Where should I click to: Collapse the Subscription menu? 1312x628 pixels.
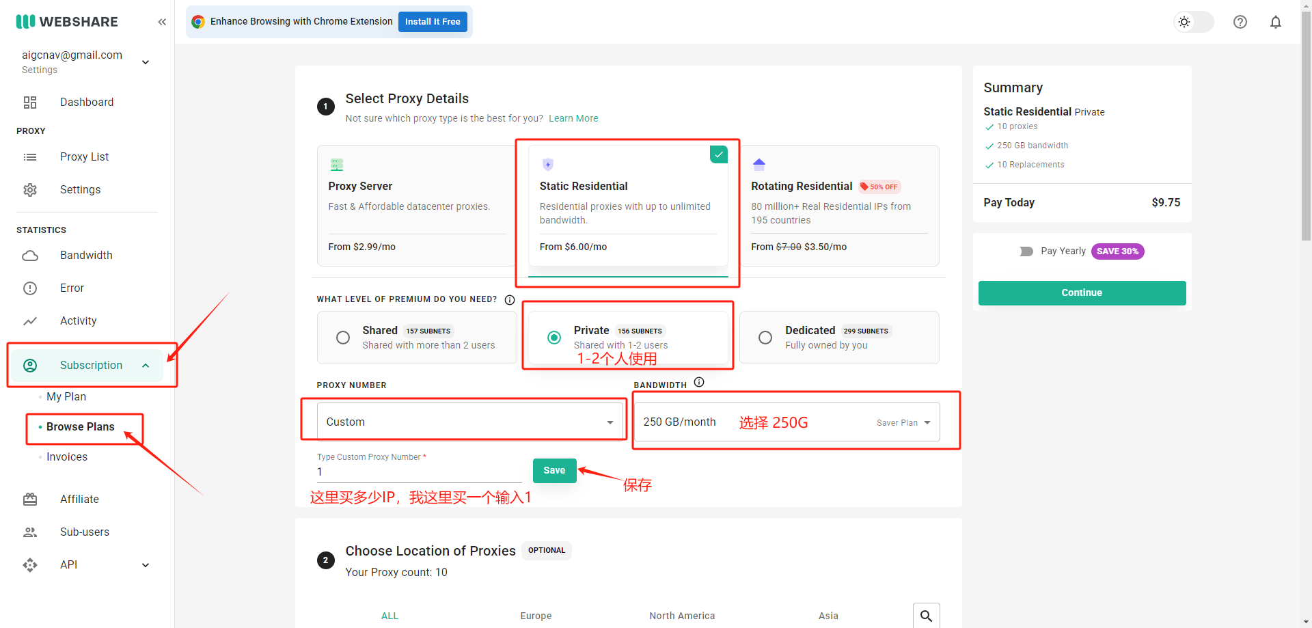(146, 366)
